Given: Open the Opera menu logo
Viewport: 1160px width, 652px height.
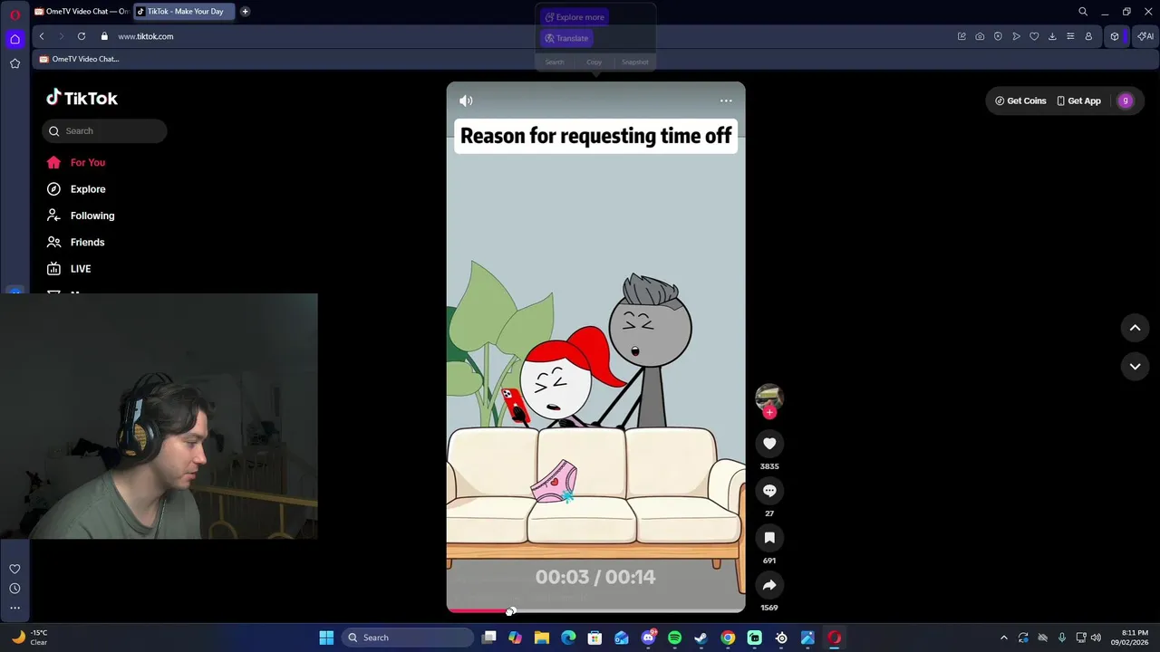Looking at the screenshot, I should [x=14, y=14].
